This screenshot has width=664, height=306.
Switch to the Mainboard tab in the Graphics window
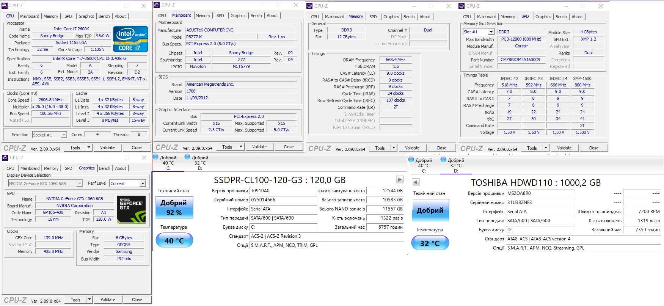[x=30, y=168]
